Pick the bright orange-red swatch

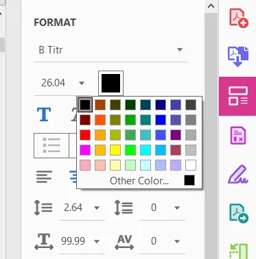pyautogui.click(x=100, y=120)
